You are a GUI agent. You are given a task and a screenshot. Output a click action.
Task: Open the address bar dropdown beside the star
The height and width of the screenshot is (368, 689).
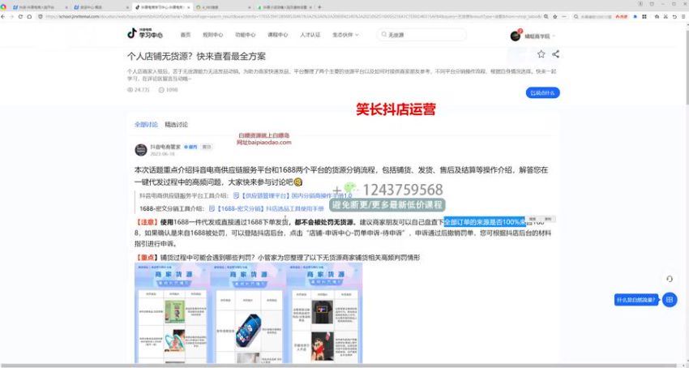(x=563, y=16)
